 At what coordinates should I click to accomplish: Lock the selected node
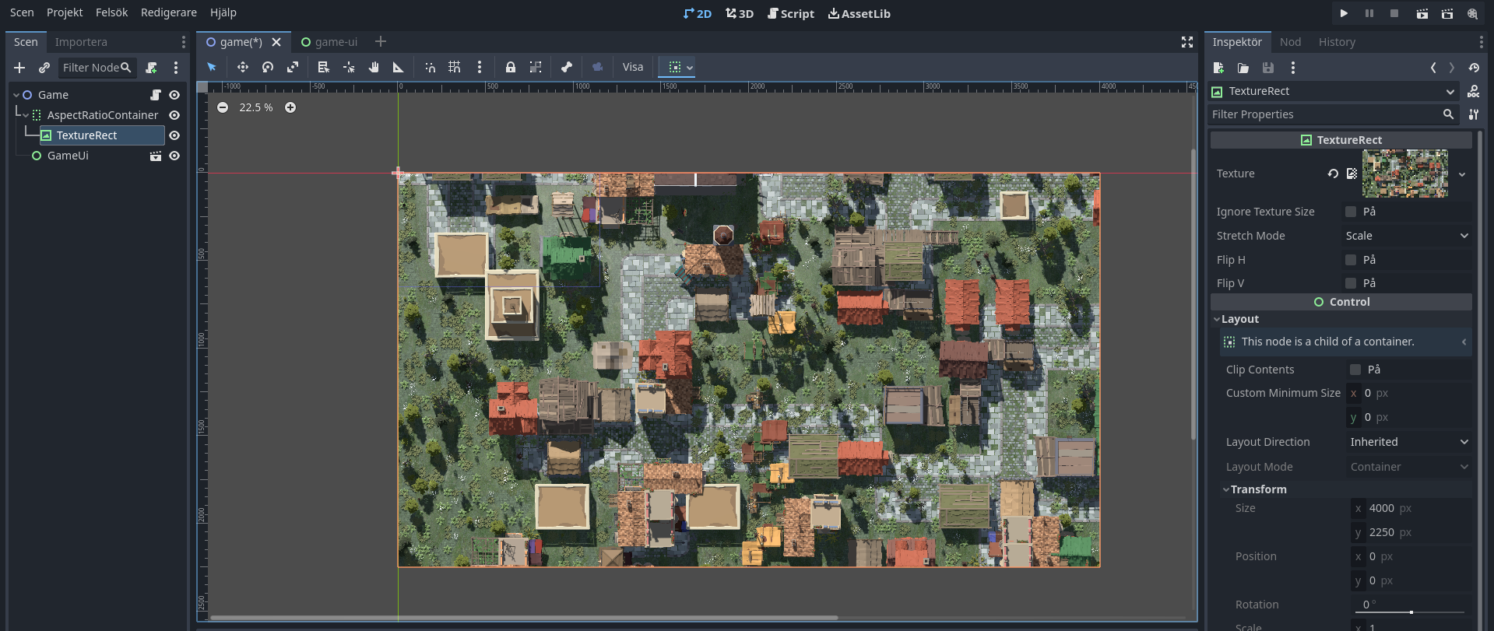pyautogui.click(x=511, y=68)
